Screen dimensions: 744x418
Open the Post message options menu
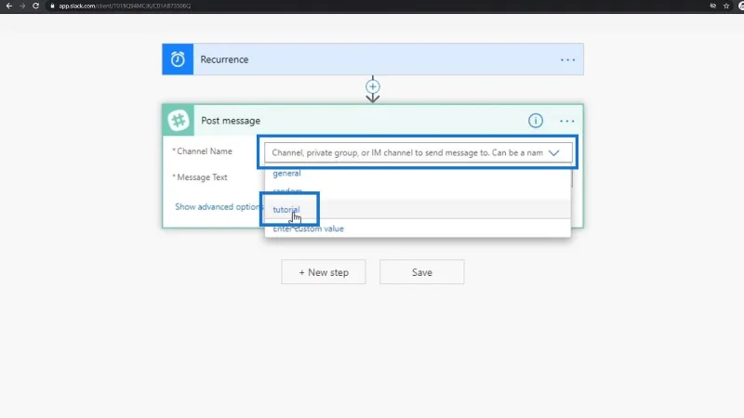[x=567, y=121]
